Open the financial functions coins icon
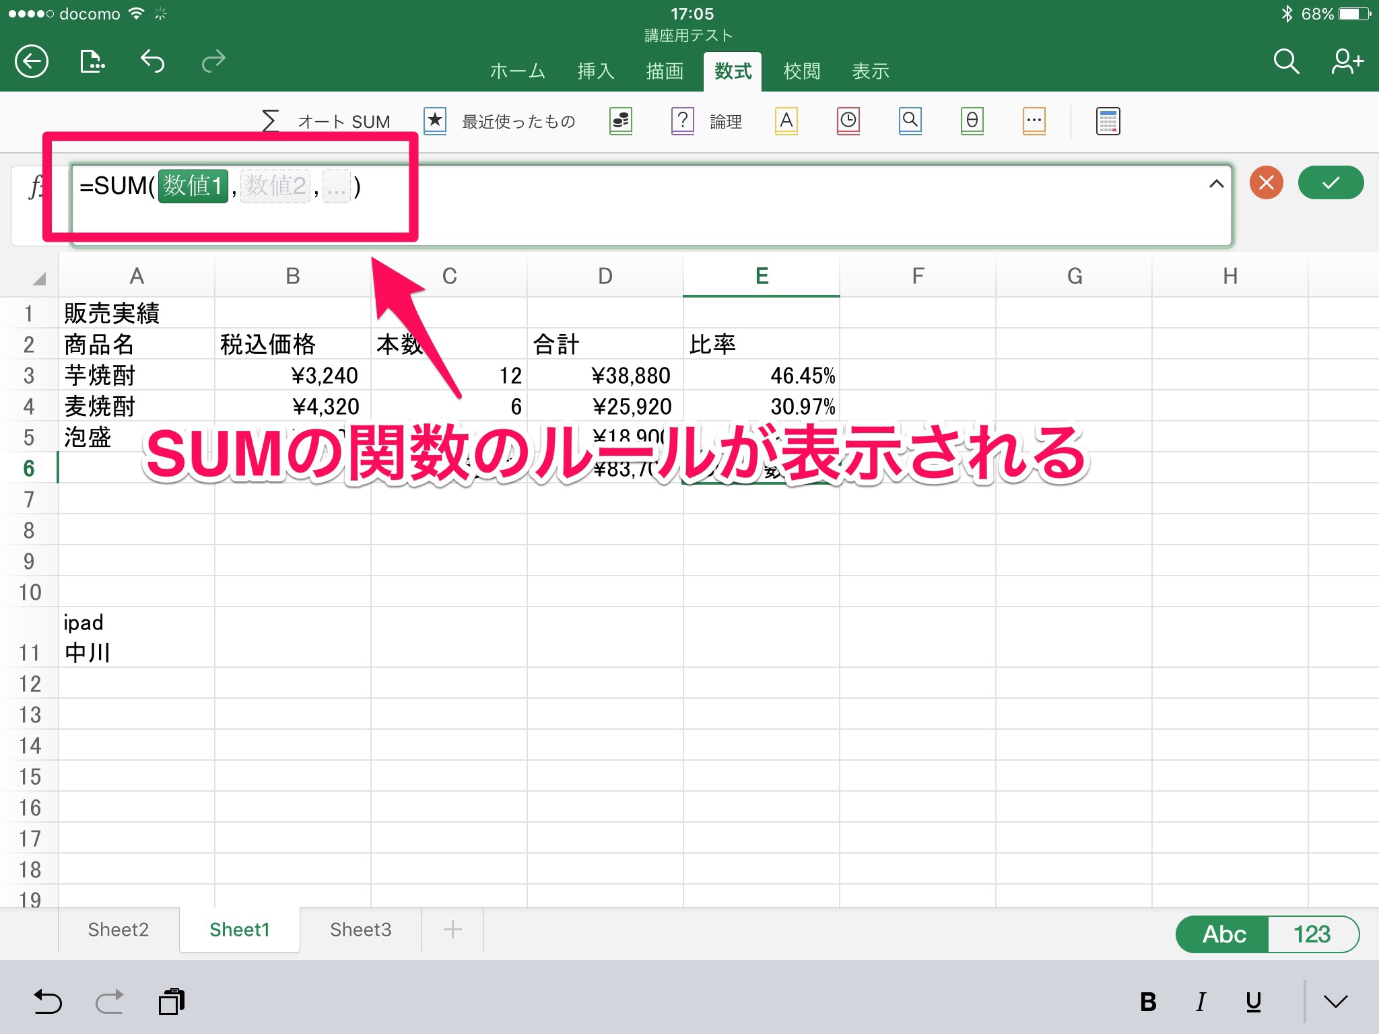The image size is (1379, 1034). tap(621, 121)
